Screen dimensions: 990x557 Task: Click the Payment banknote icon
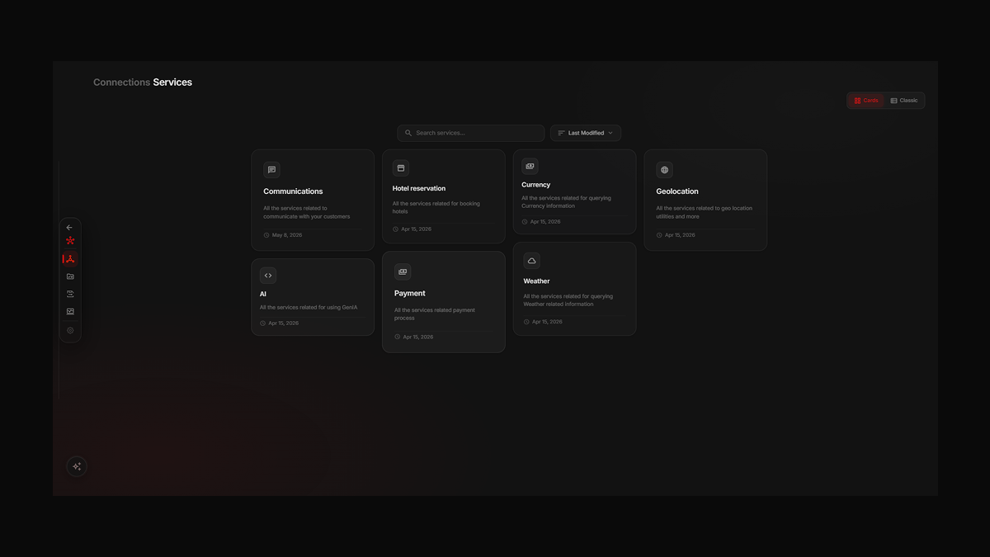click(x=403, y=271)
